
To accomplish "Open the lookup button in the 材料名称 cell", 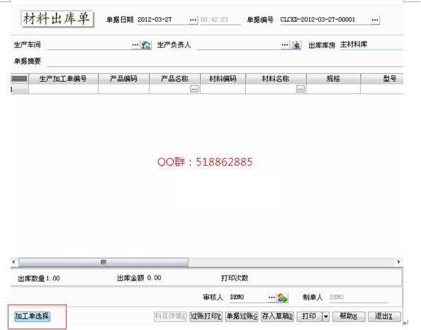I will (x=301, y=89).
